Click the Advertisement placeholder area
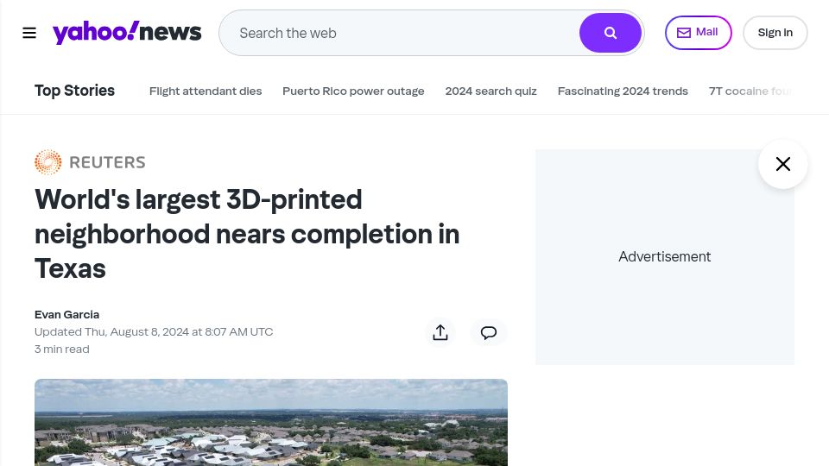This screenshot has height=466, width=829. 665,257
